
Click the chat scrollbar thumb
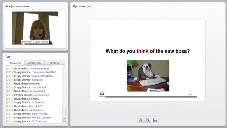point(64,112)
